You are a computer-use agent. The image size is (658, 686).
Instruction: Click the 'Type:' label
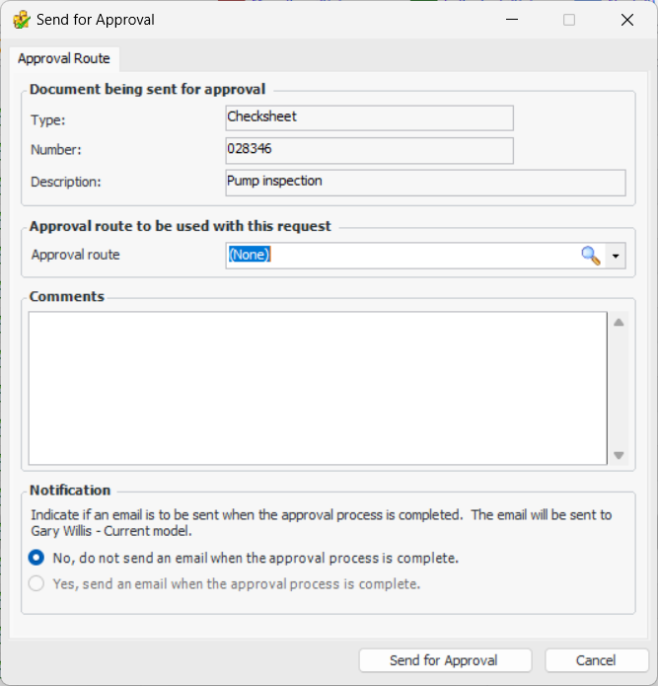click(48, 119)
